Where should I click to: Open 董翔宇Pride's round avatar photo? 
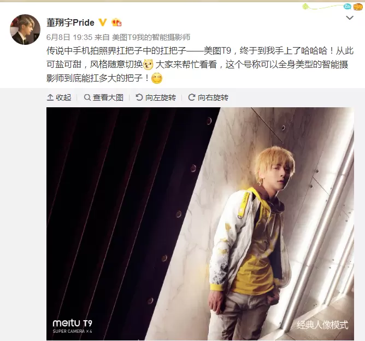click(x=25, y=30)
